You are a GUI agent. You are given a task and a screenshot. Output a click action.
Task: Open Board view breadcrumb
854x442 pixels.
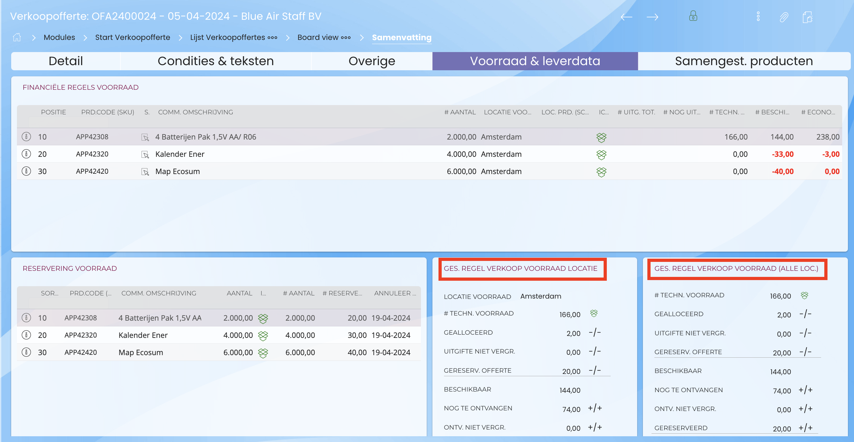tap(317, 37)
